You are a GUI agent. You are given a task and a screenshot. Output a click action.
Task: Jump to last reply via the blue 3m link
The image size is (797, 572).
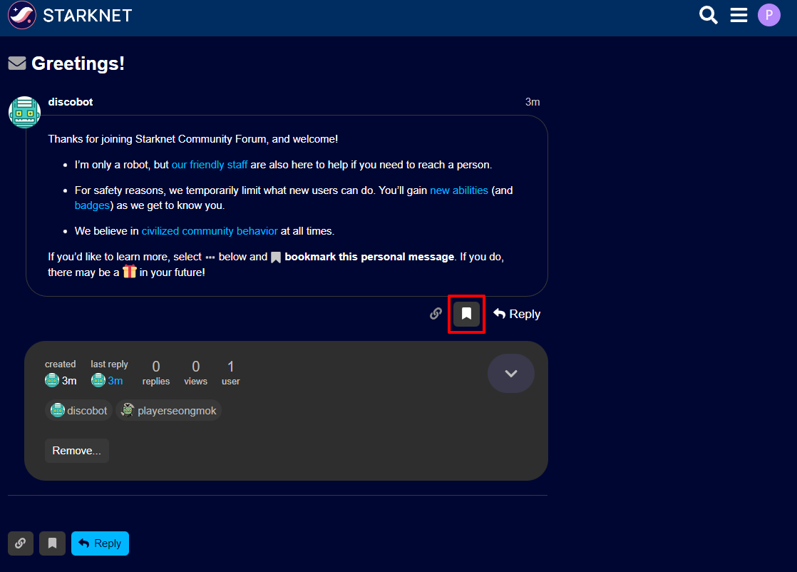tap(115, 380)
